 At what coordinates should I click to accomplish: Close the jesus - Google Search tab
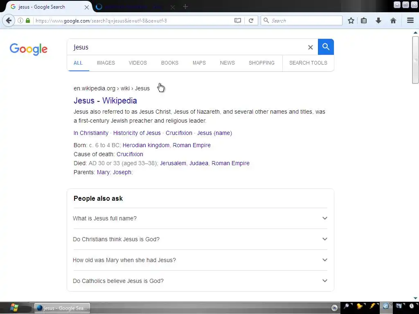pyautogui.click(x=87, y=7)
